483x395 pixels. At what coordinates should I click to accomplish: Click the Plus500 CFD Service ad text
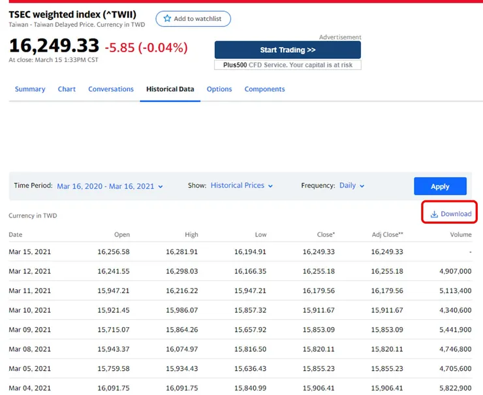pyautogui.click(x=288, y=65)
